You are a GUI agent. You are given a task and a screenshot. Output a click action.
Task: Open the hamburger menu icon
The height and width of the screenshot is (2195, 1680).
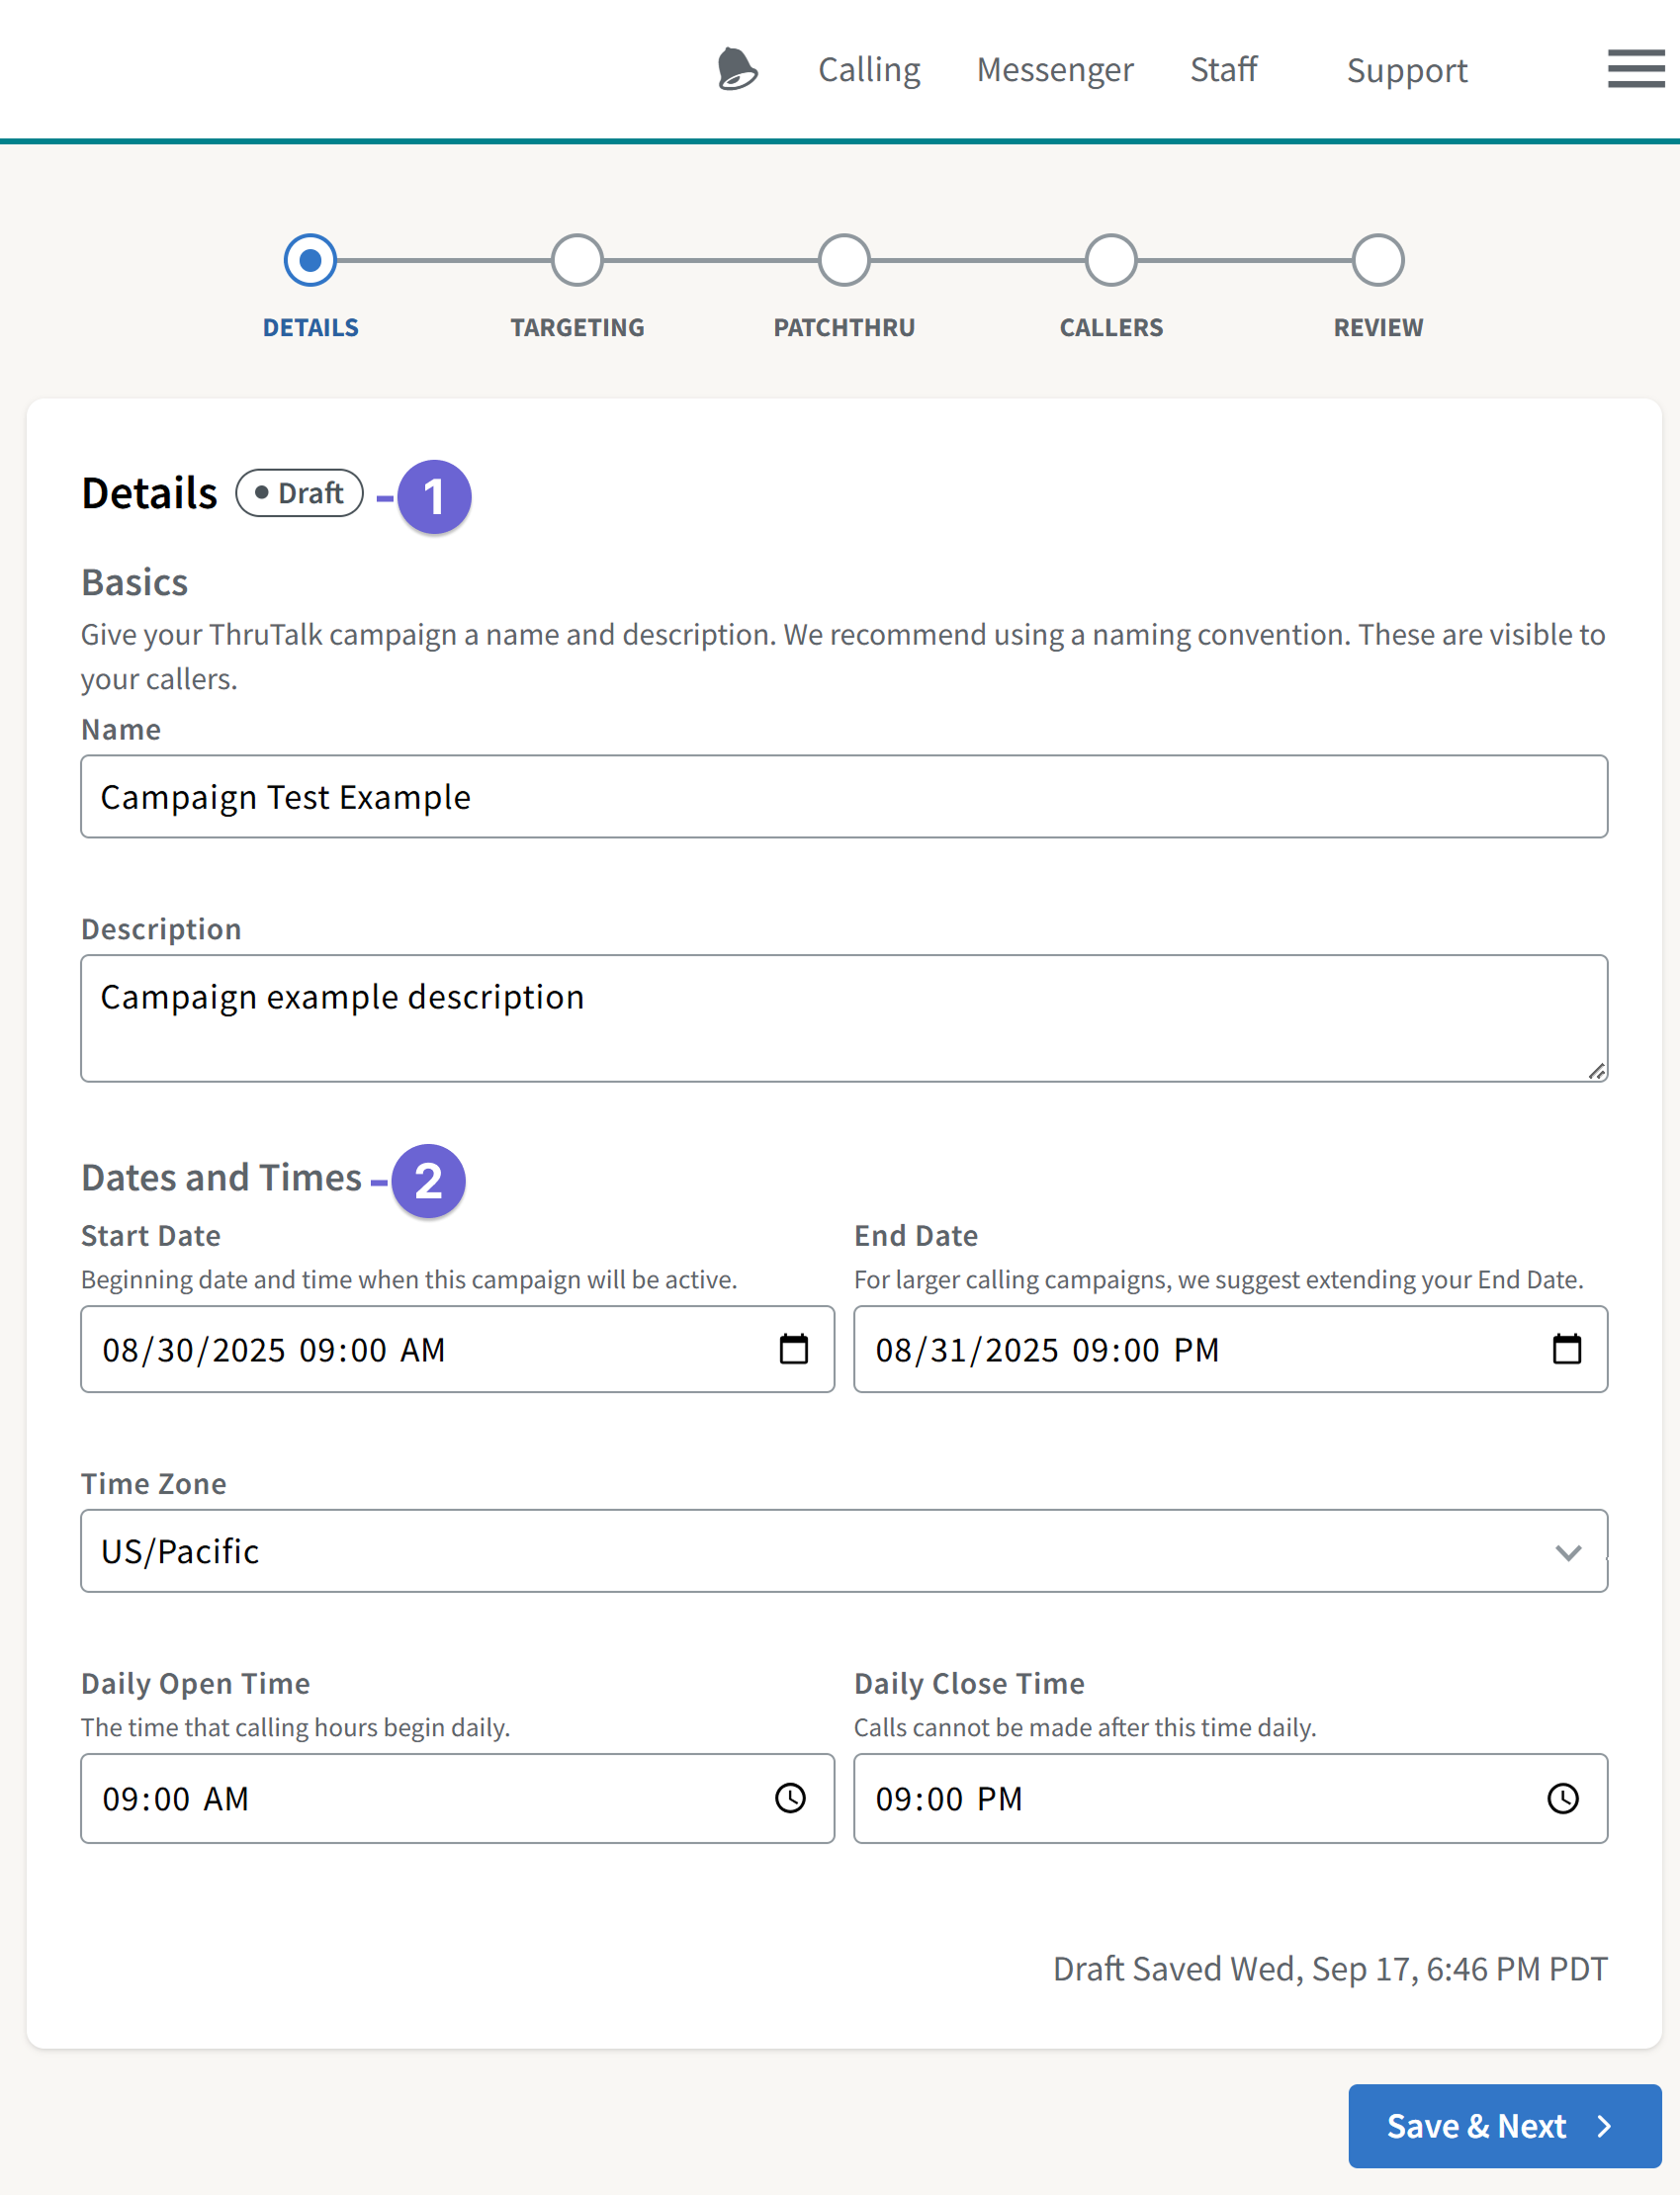(1636, 68)
